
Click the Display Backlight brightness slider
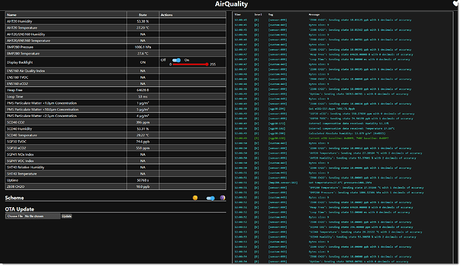point(190,64)
